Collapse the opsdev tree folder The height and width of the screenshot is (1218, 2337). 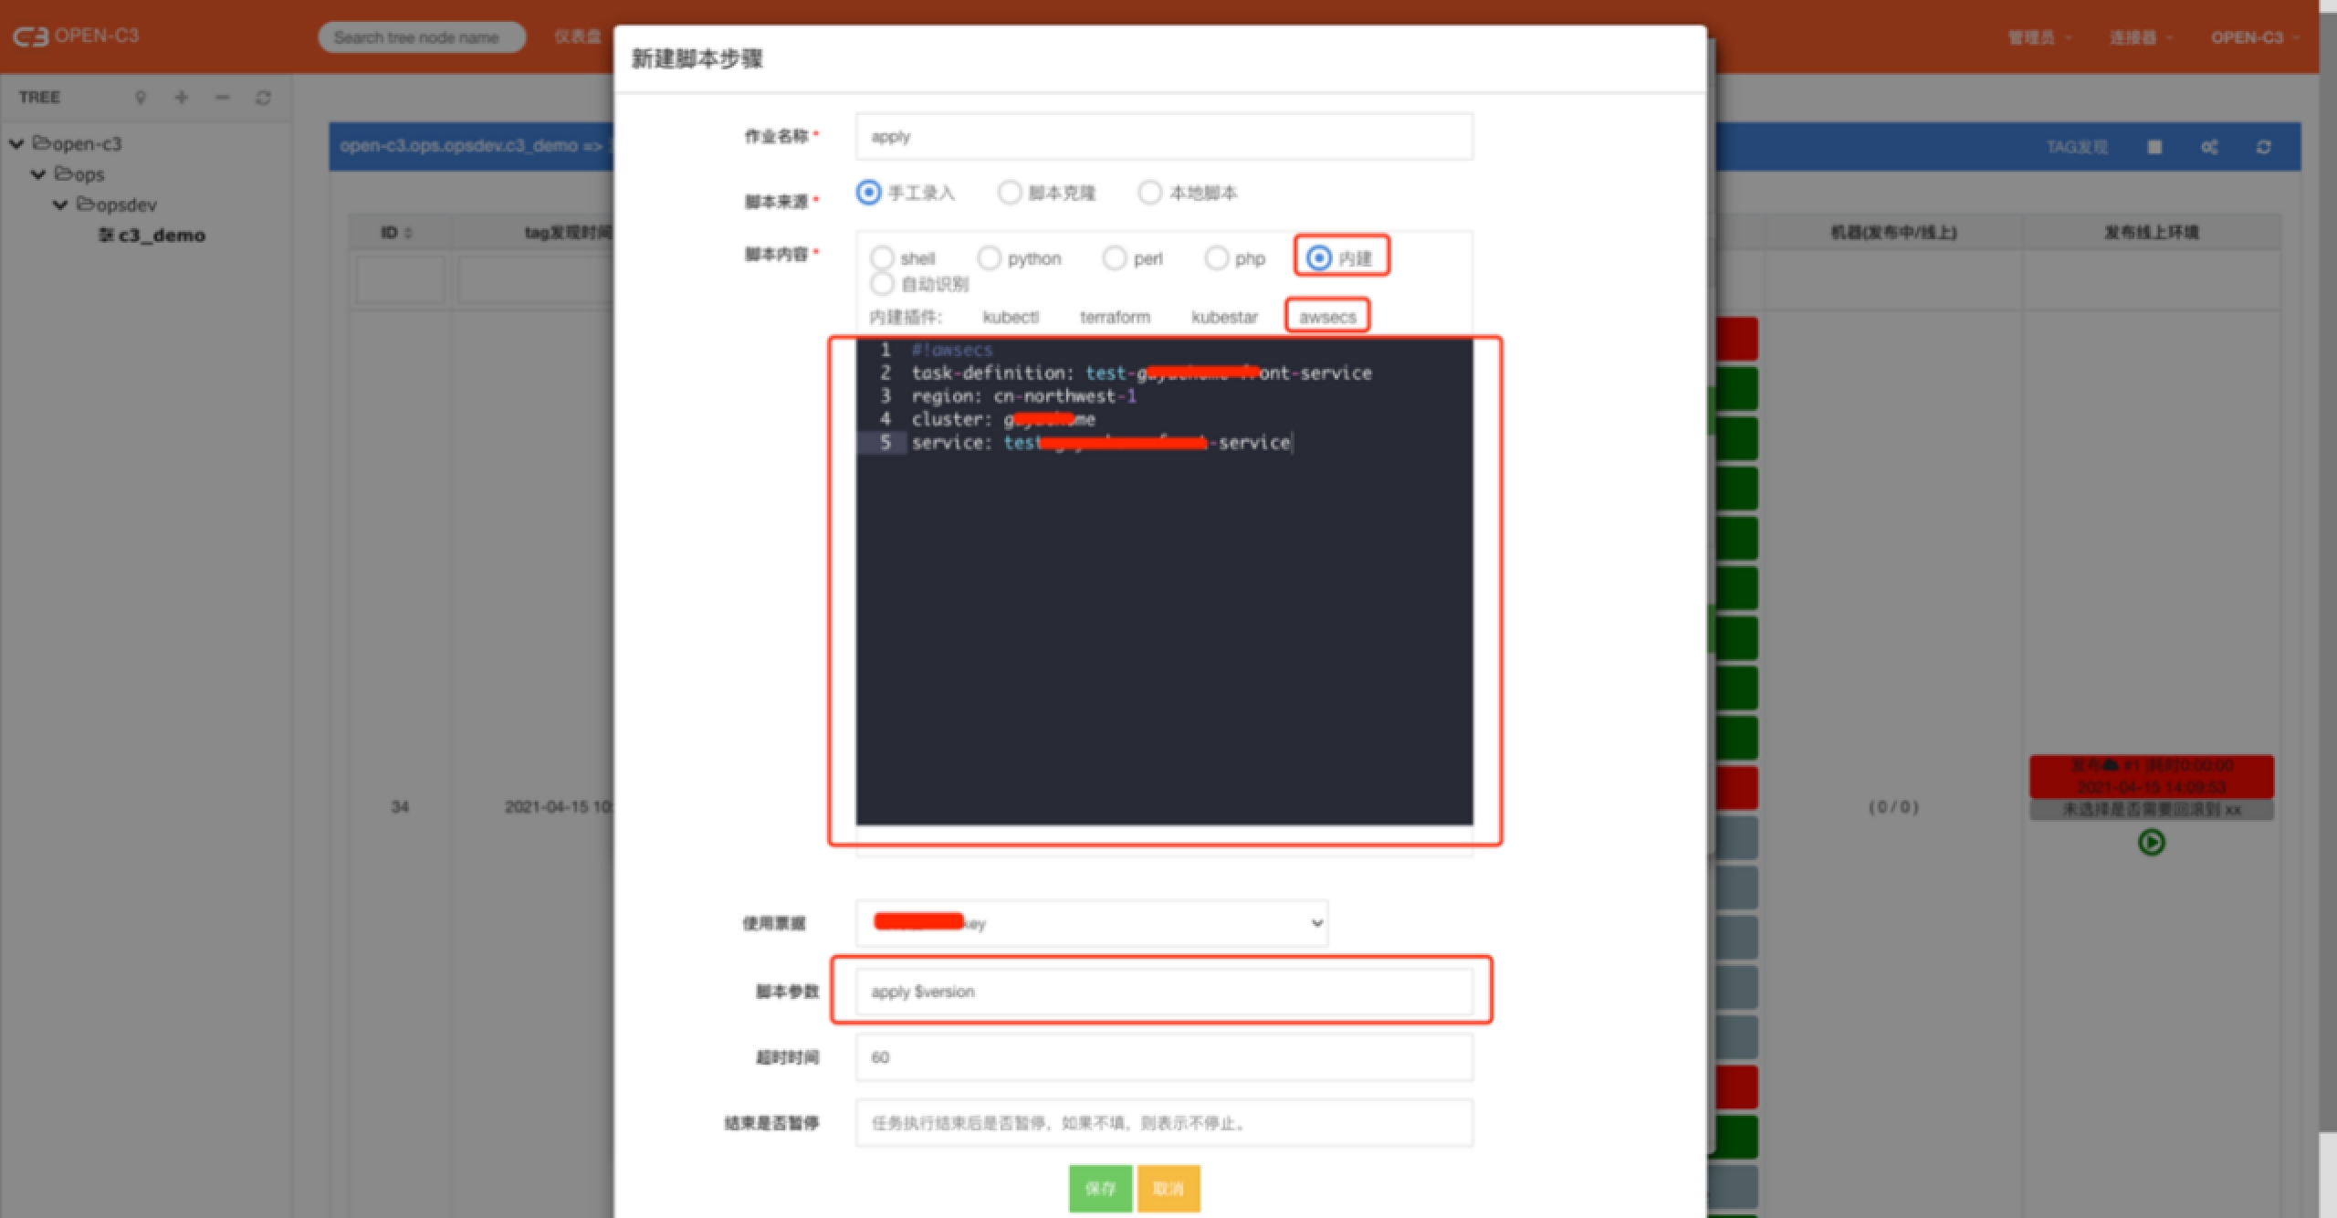point(60,205)
